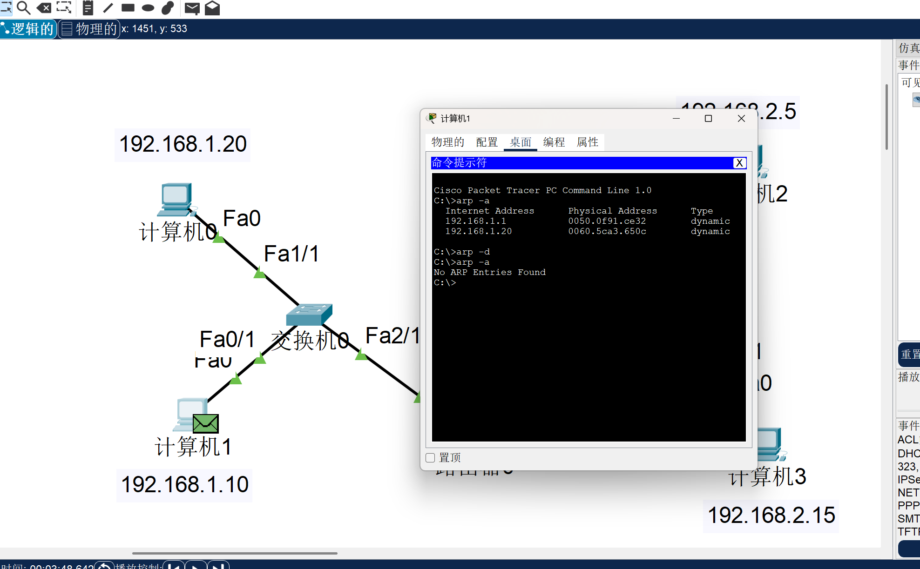Image resolution: width=920 pixels, height=569 pixels.
Task: Select the Place Note tool
Action: 88,7
